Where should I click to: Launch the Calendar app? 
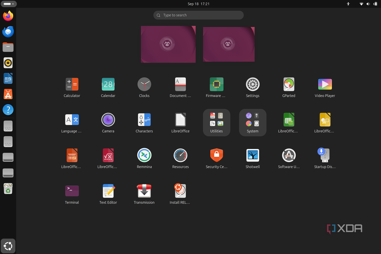(108, 84)
